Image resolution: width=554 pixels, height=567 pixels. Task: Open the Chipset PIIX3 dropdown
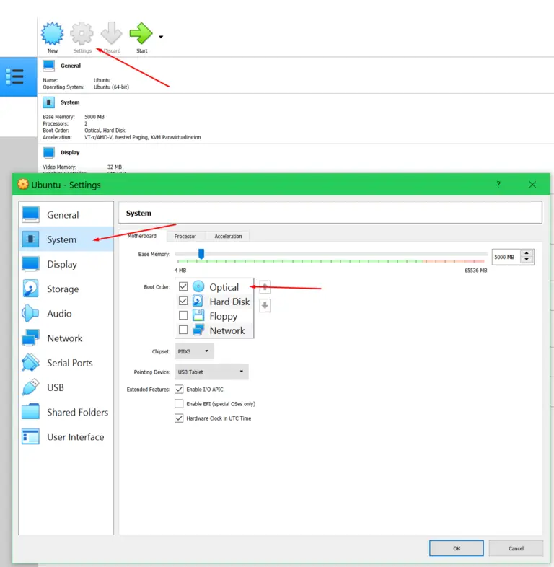coord(194,351)
